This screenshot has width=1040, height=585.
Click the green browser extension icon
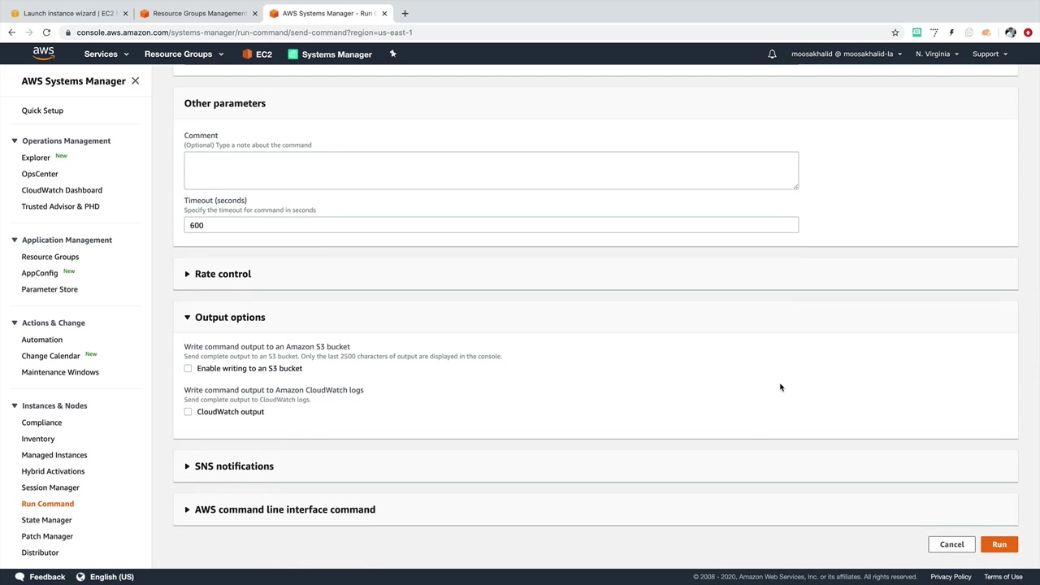(x=916, y=32)
